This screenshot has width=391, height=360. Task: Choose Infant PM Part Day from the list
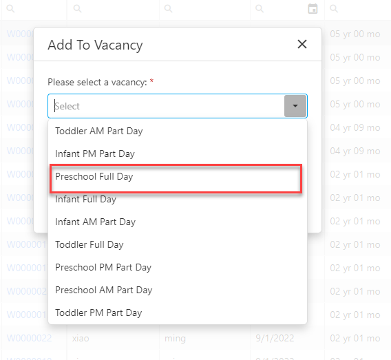pyautogui.click(x=178, y=153)
